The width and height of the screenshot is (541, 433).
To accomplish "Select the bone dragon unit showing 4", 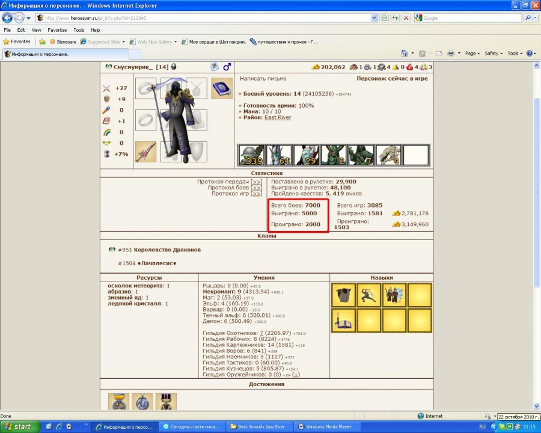I will coord(388,155).
